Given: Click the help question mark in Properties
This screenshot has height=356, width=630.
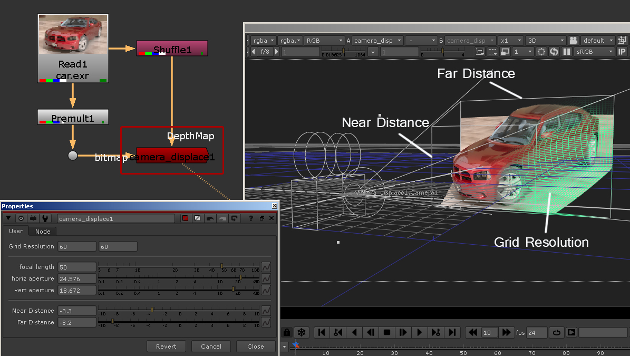Looking at the screenshot, I should coord(251,218).
